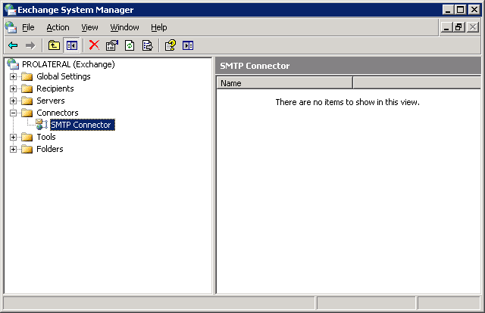Minimize Exchange System Manager window
485x313 pixels.
[448, 10]
